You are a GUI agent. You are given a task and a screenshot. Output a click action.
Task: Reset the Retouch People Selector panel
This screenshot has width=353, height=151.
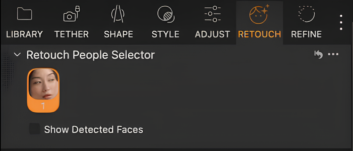click(x=319, y=55)
